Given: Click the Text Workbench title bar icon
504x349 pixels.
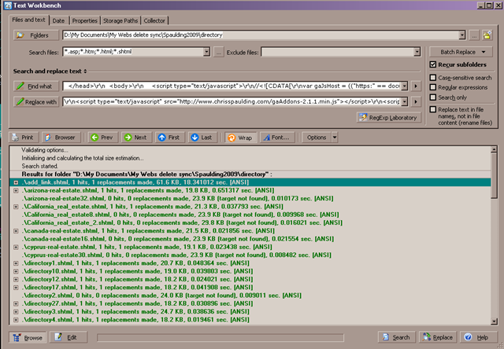Looking at the screenshot, I should [x=8, y=6].
